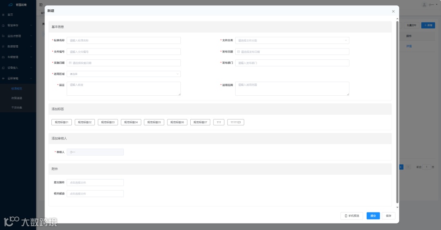Click the 原文附件 file chooser field
The image size is (441, 230).
(x=95, y=183)
